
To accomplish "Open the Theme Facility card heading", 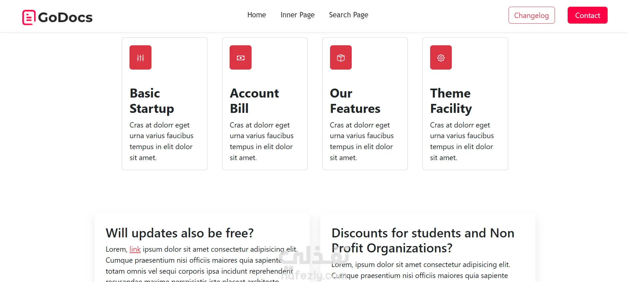I will point(451,101).
